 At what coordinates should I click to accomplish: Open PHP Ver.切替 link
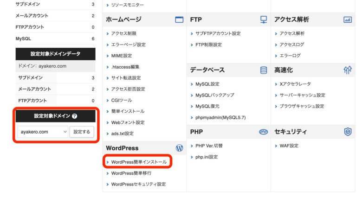coord(209,146)
